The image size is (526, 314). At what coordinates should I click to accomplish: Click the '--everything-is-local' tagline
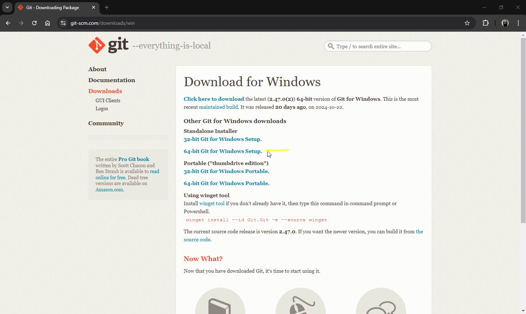point(171,46)
